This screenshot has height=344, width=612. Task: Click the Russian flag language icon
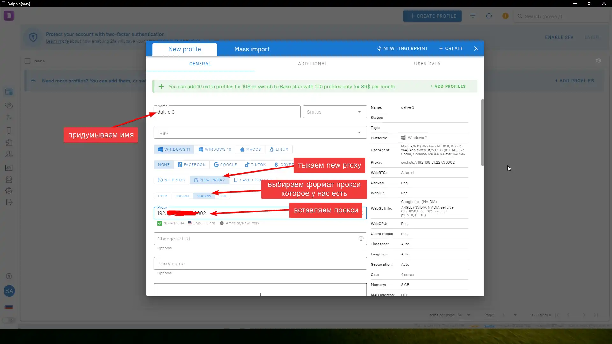pos(9,307)
